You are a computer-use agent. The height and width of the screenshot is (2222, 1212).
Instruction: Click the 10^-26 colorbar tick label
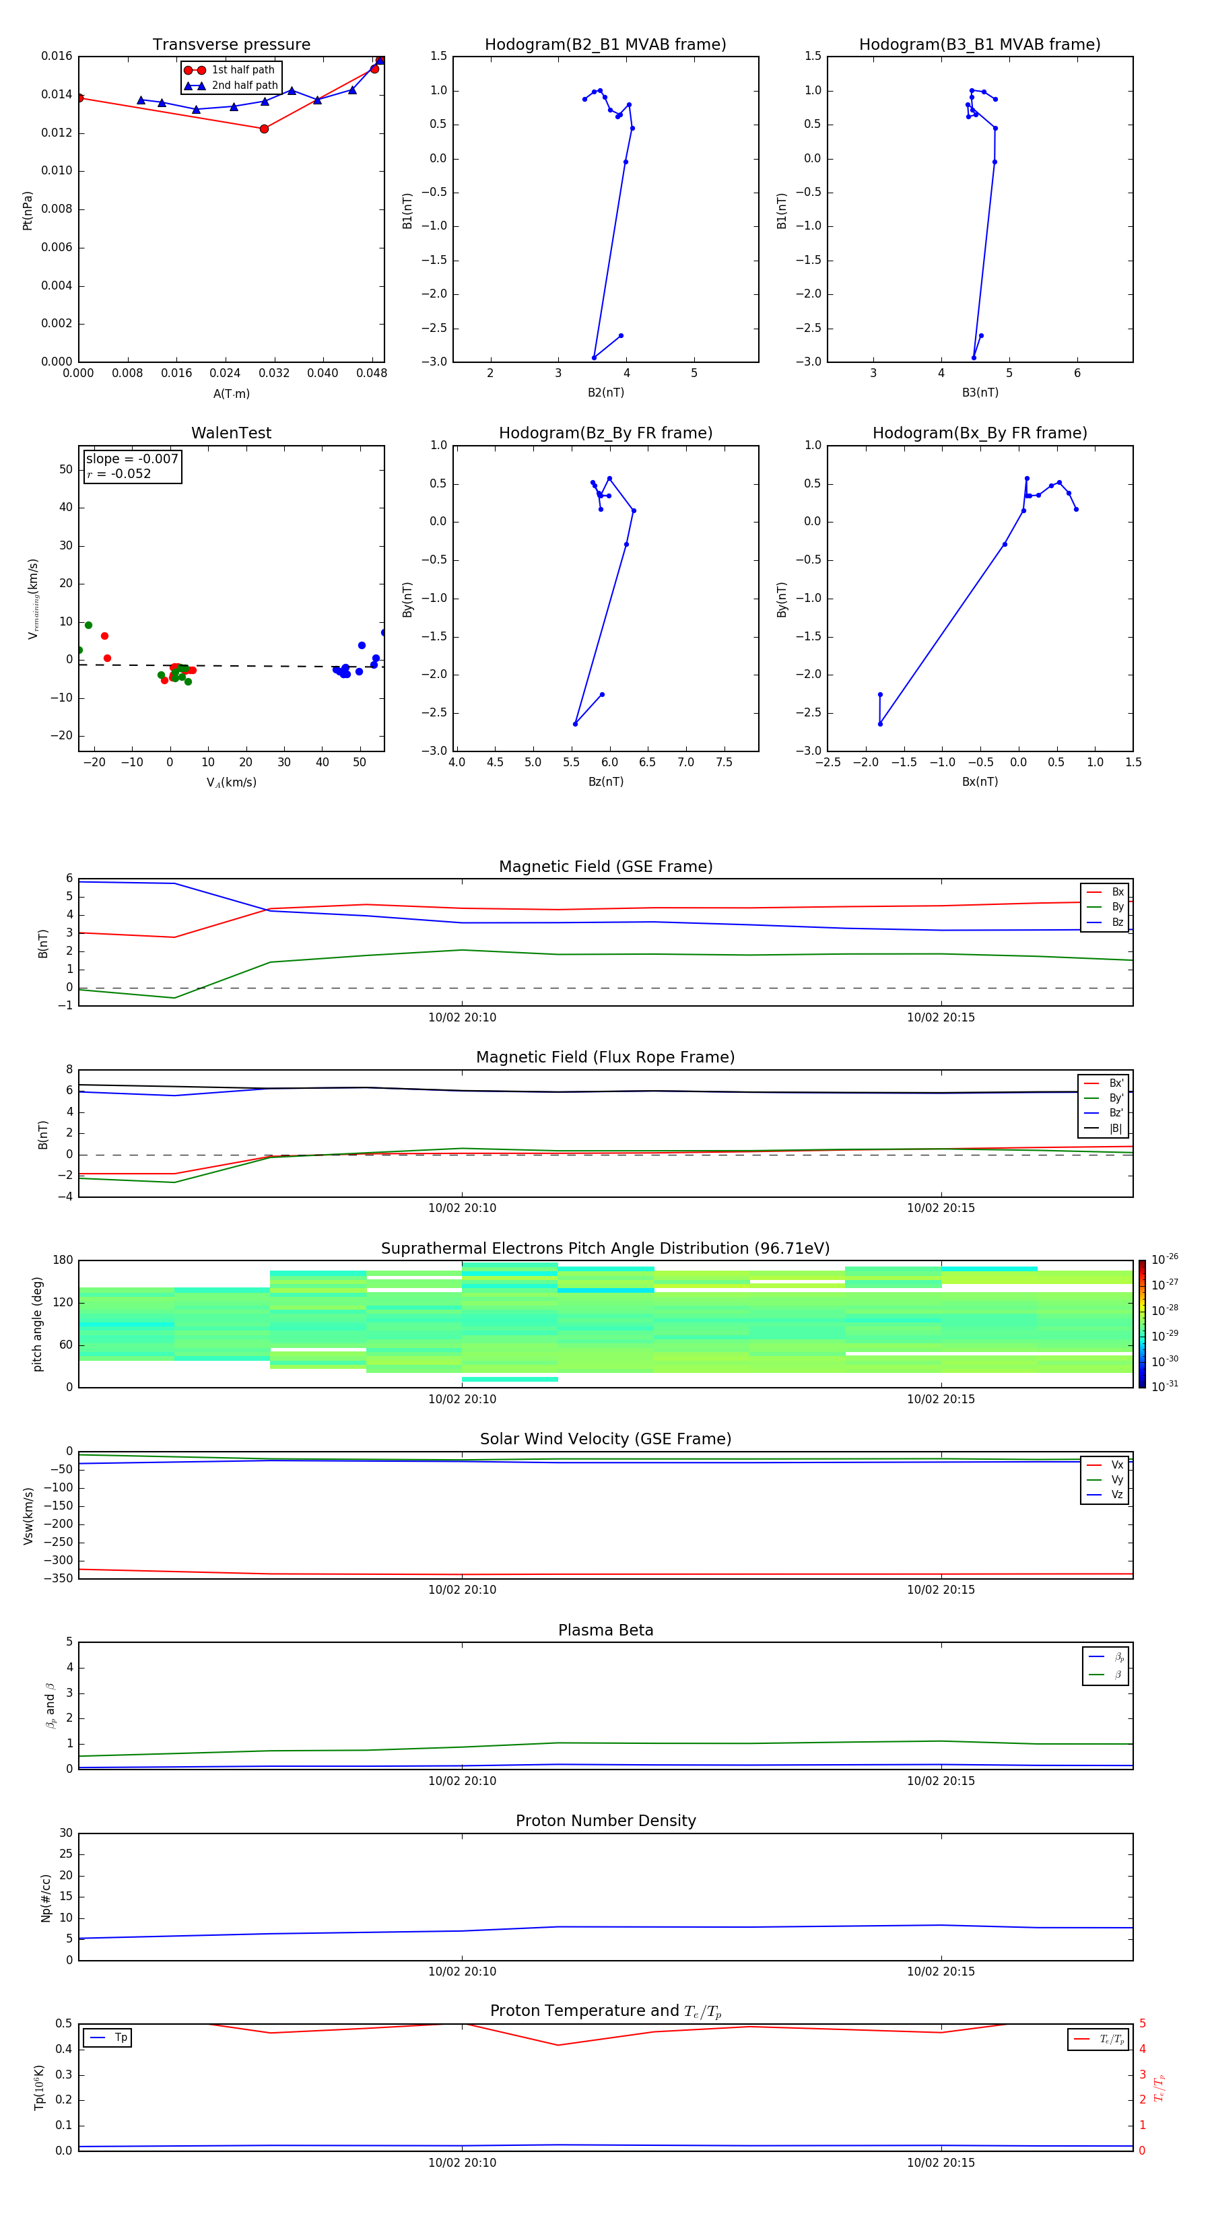click(x=1165, y=1259)
